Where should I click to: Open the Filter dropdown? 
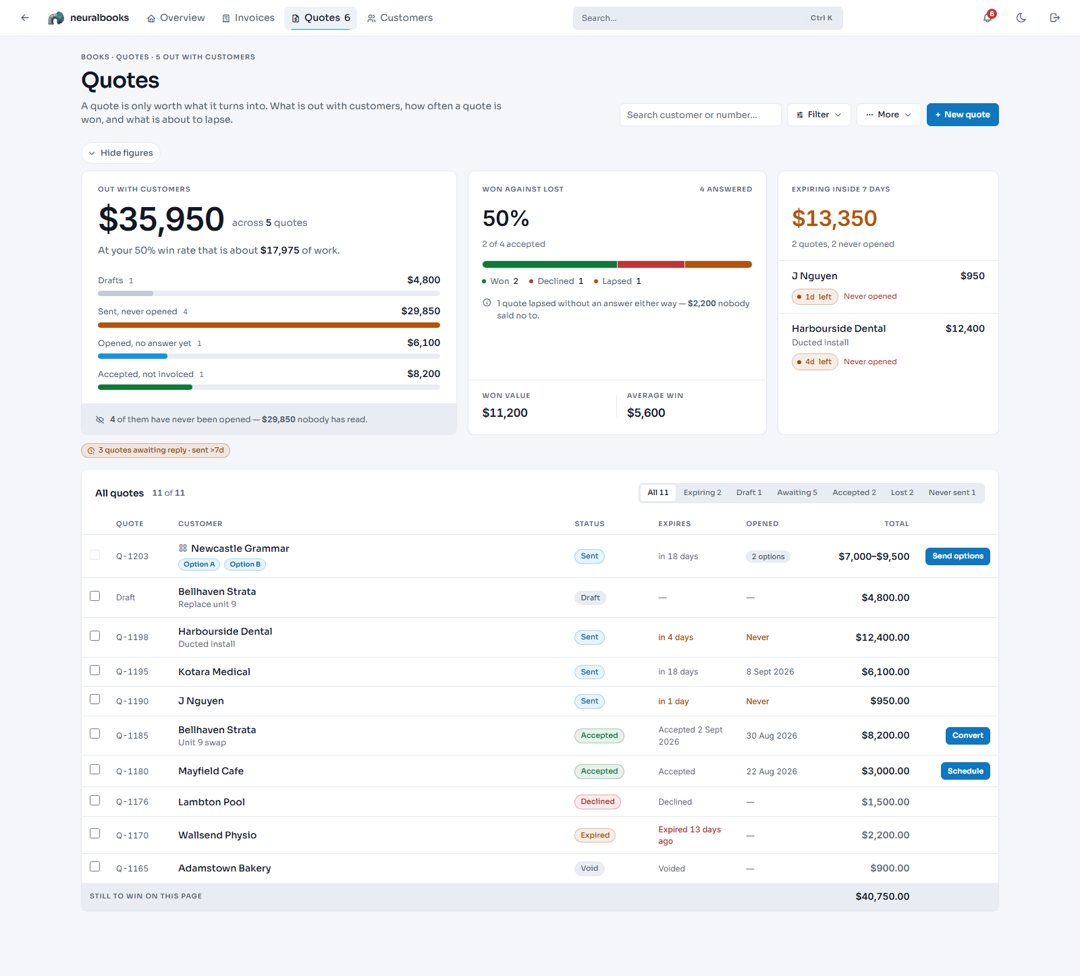click(819, 115)
